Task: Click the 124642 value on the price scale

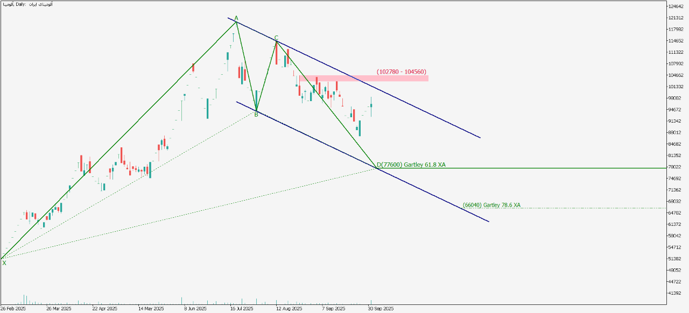Action: pos(676,6)
